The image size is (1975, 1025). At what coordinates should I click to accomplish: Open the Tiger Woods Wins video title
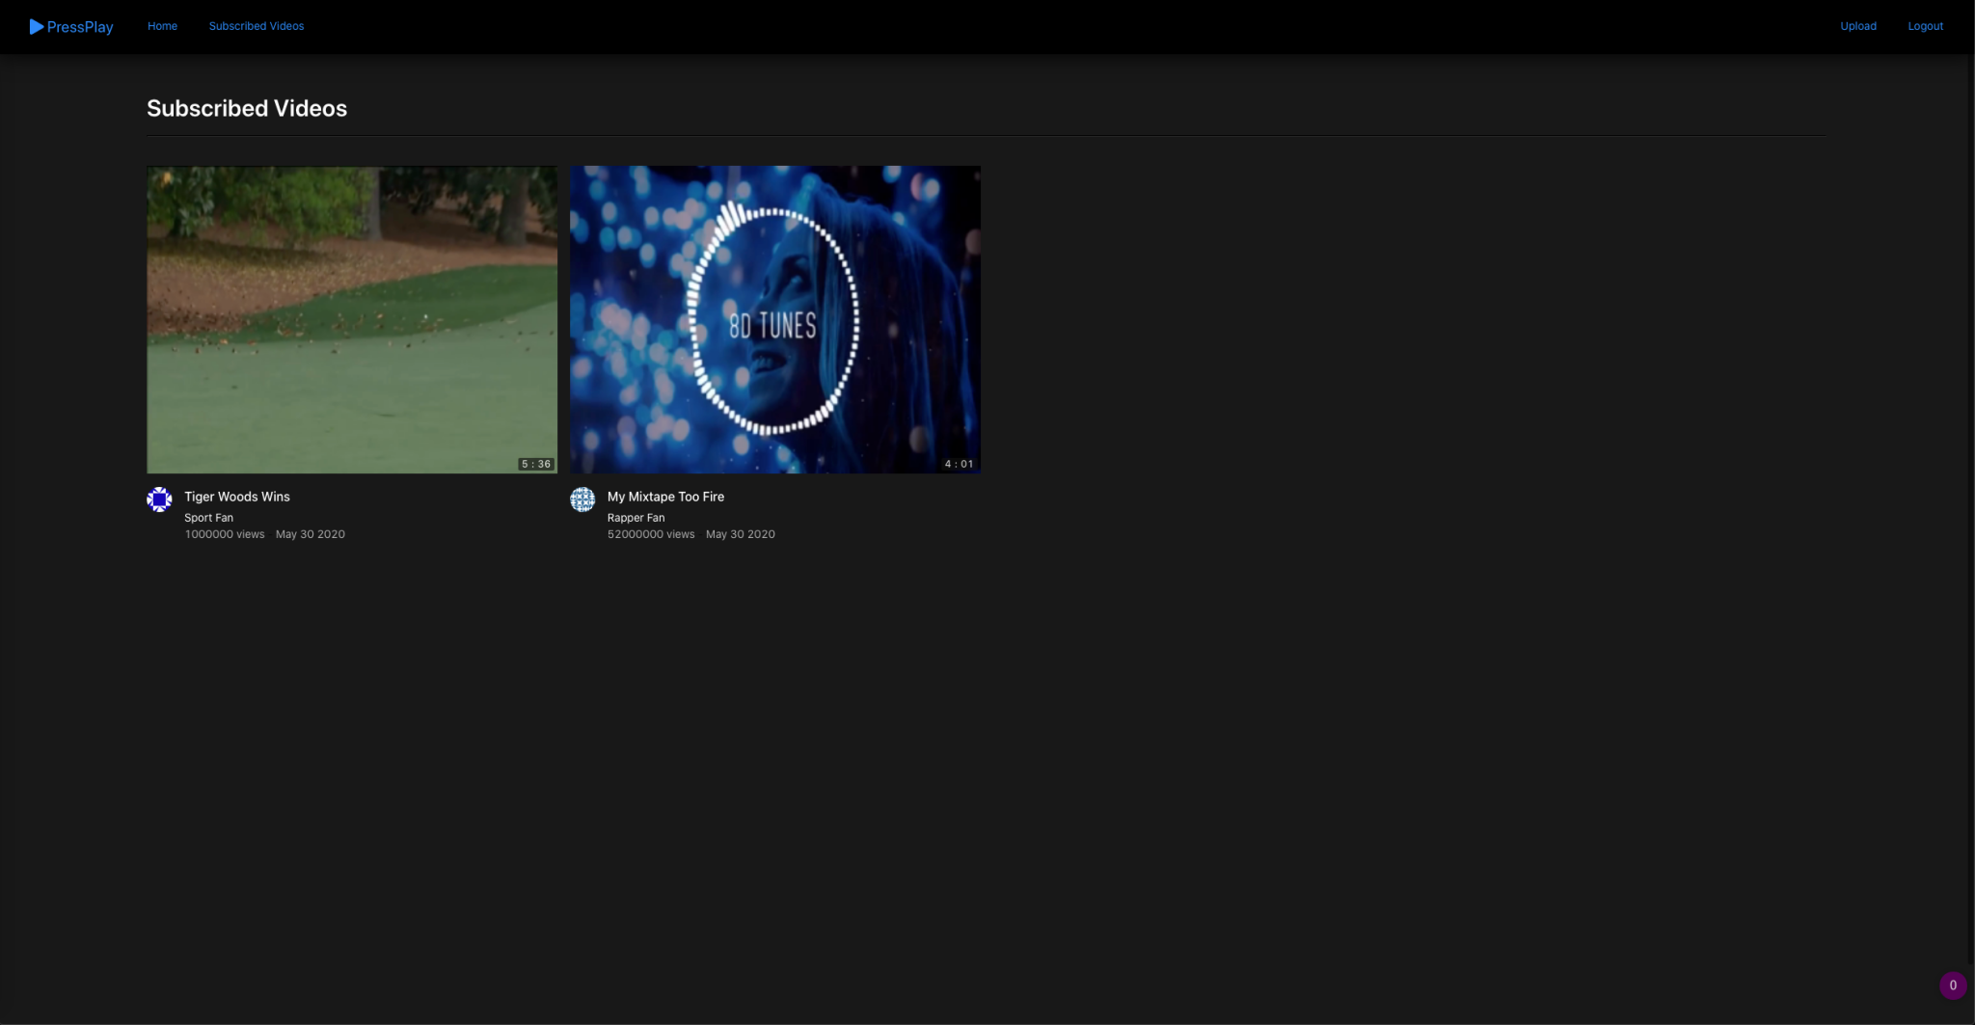(237, 497)
